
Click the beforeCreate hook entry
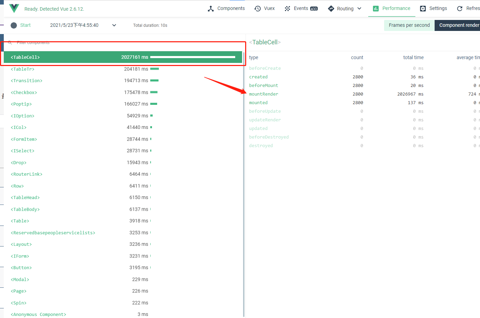tap(265, 68)
